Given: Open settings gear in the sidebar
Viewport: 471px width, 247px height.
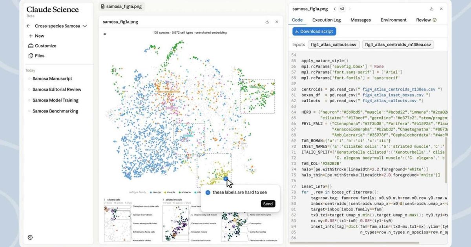Looking at the screenshot, I should pyautogui.click(x=30, y=237).
